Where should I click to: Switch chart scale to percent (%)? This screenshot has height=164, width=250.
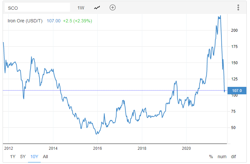coord(211,157)
